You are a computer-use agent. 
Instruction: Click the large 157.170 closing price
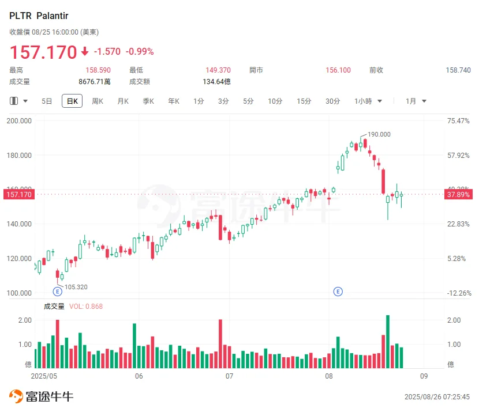[x=43, y=52]
